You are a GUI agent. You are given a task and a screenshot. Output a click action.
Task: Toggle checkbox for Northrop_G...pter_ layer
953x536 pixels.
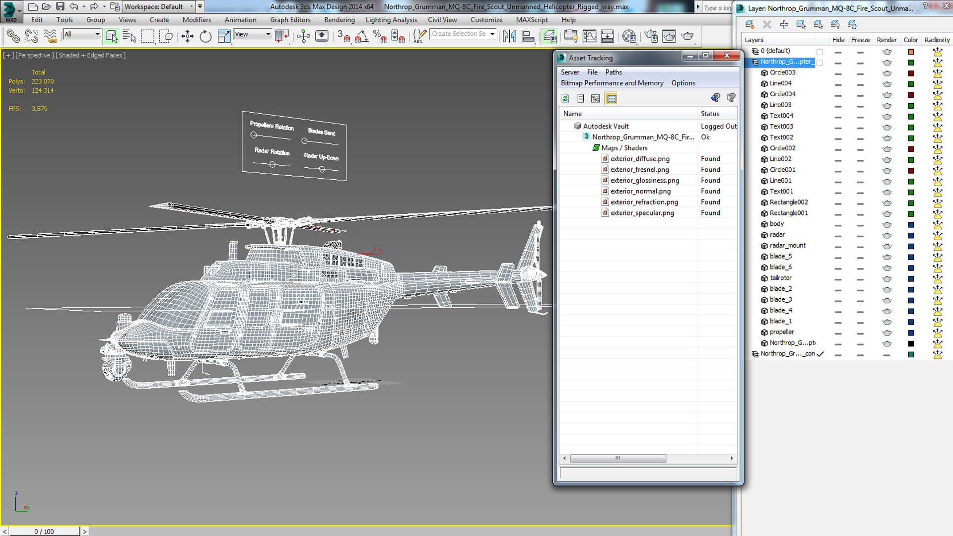pos(820,63)
